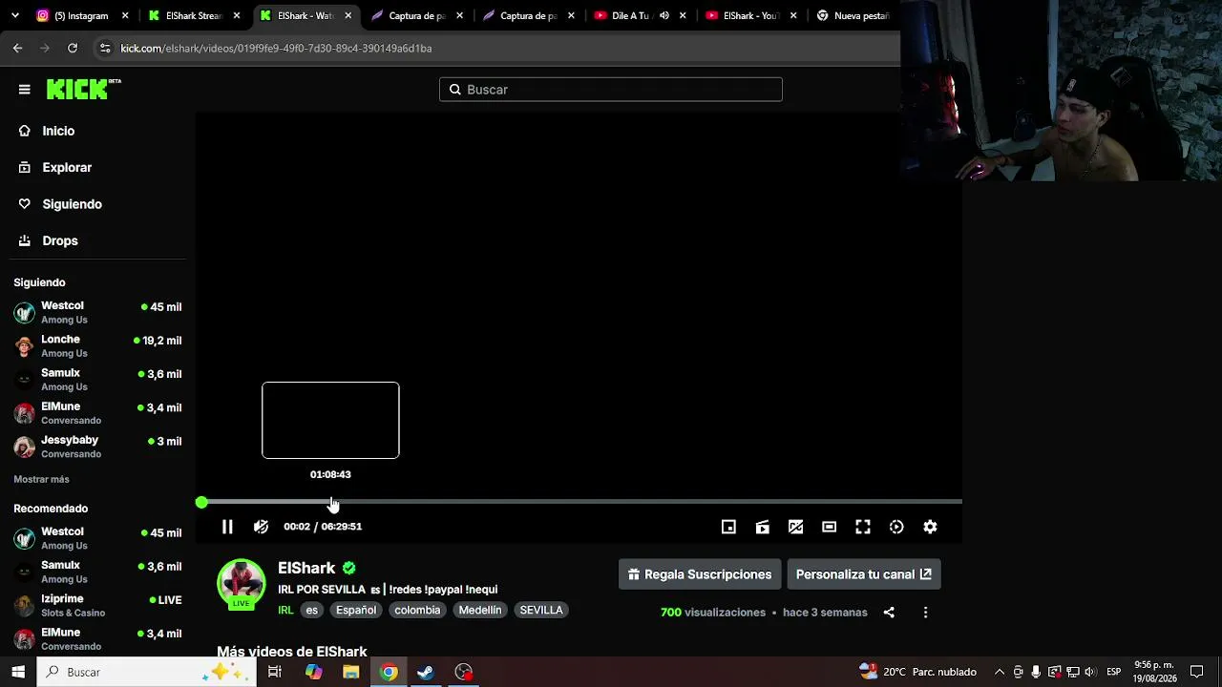The height and width of the screenshot is (687, 1222).
Task: Mute the Dile A Tu tab audio
Action: (x=664, y=15)
